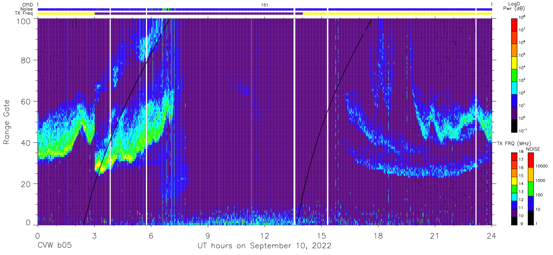
Task: Click the 14 tick label on the TX frequency legend
Action: (x=521, y=184)
